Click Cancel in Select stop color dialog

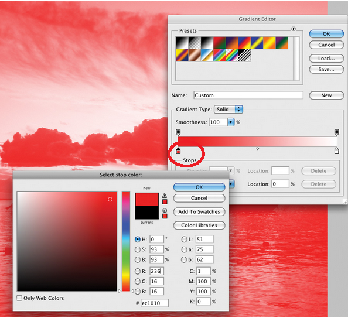pyautogui.click(x=199, y=198)
